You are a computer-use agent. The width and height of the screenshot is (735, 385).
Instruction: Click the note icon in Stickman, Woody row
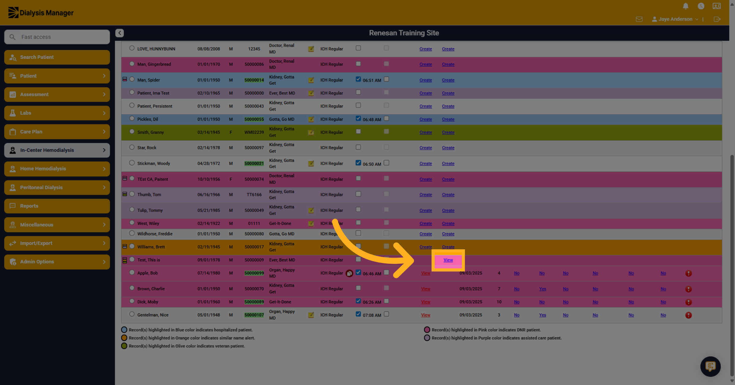click(x=311, y=164)
